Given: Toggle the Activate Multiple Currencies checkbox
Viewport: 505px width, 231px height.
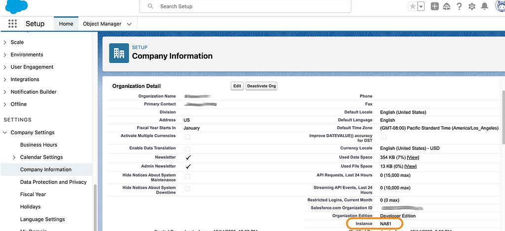Looking at the screenshot, I should [x=187, y=137].
